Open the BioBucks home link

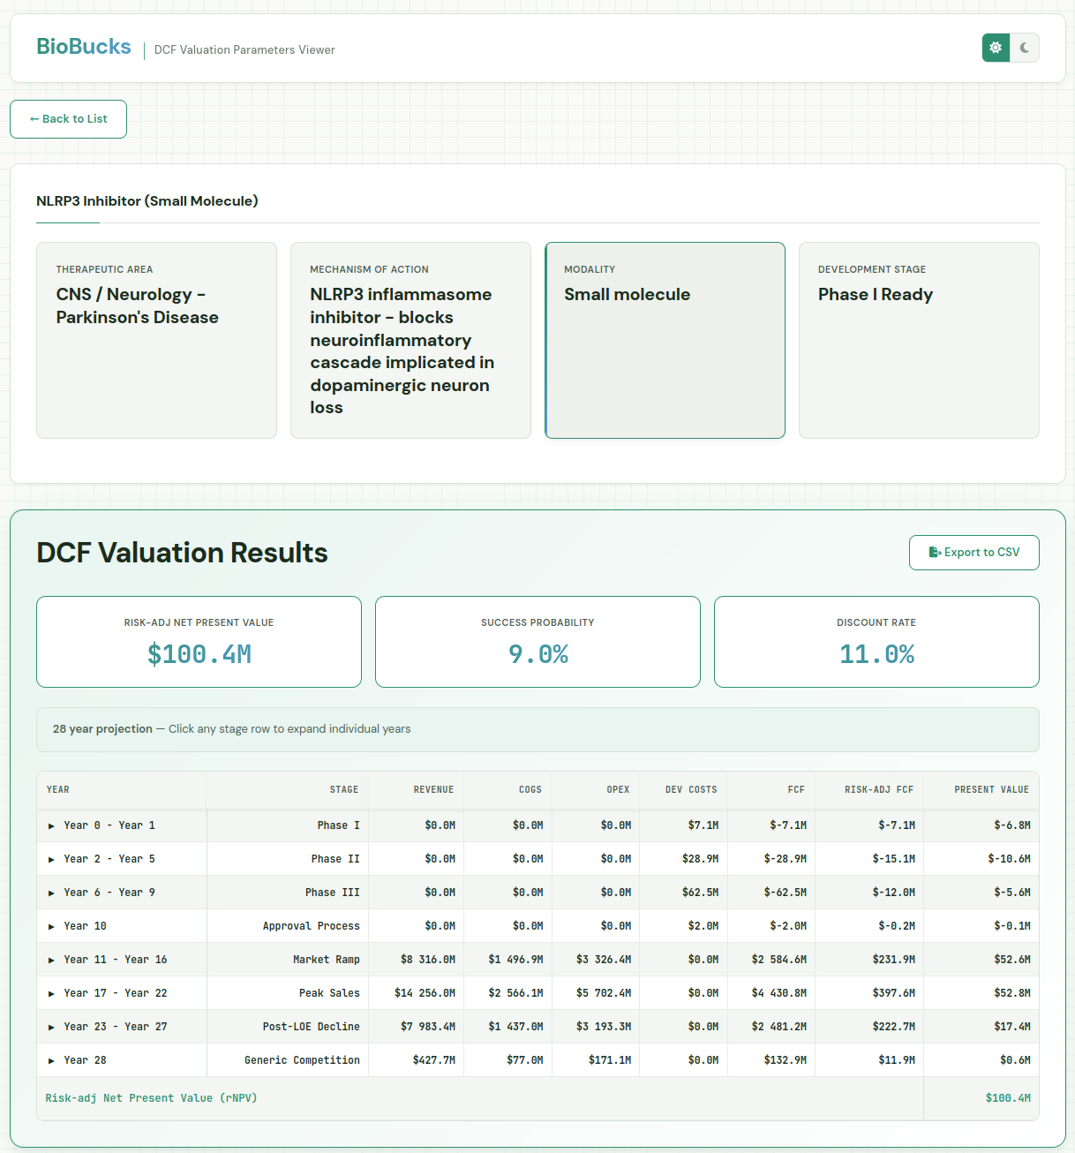click(x=83, y=47)
